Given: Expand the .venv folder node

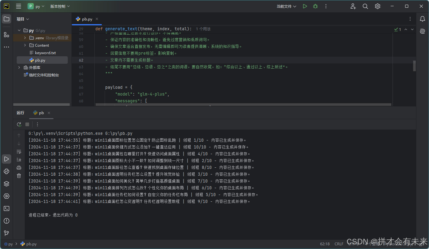Looking at the screenshot, I should coord(25,38).
